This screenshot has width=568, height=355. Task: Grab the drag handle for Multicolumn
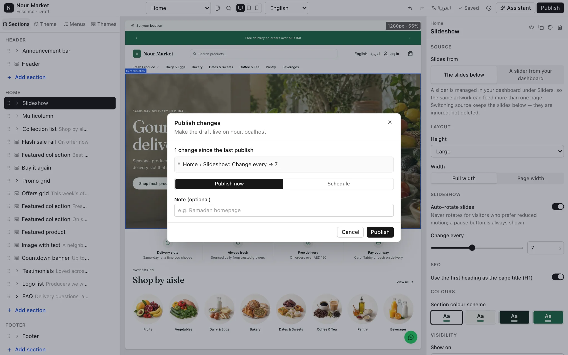click(x=9, y=116)
